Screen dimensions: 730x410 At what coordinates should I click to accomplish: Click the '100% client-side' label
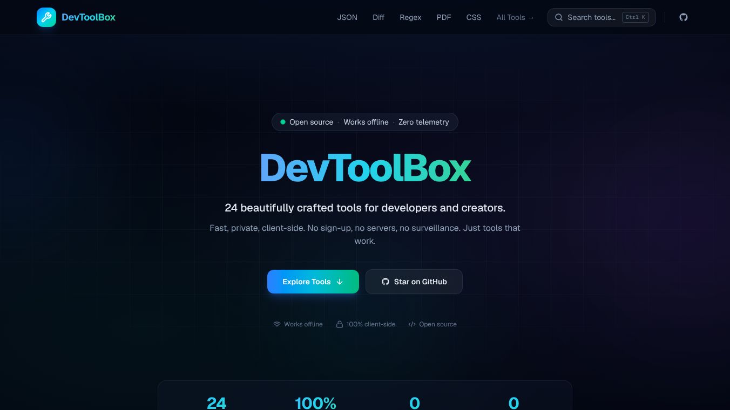(371, 324)
